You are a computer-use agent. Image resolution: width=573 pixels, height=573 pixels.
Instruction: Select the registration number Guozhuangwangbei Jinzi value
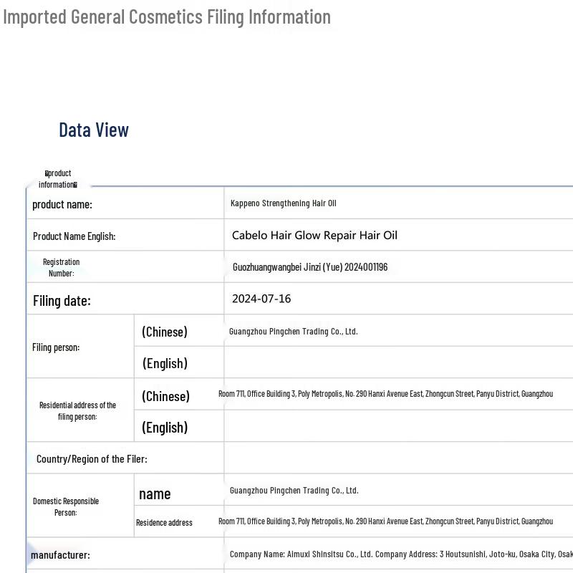[x=309, y=267]
